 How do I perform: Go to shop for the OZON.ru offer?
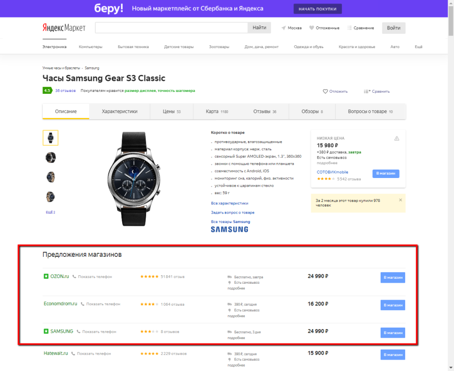tap(393, 277)
